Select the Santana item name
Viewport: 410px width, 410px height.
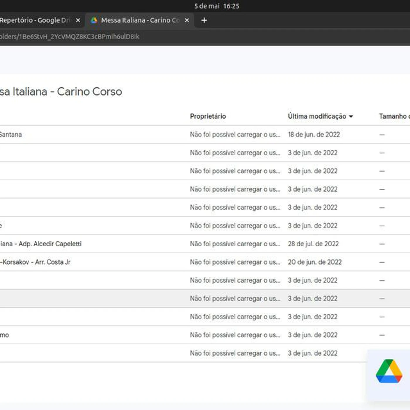click(11, 135)
